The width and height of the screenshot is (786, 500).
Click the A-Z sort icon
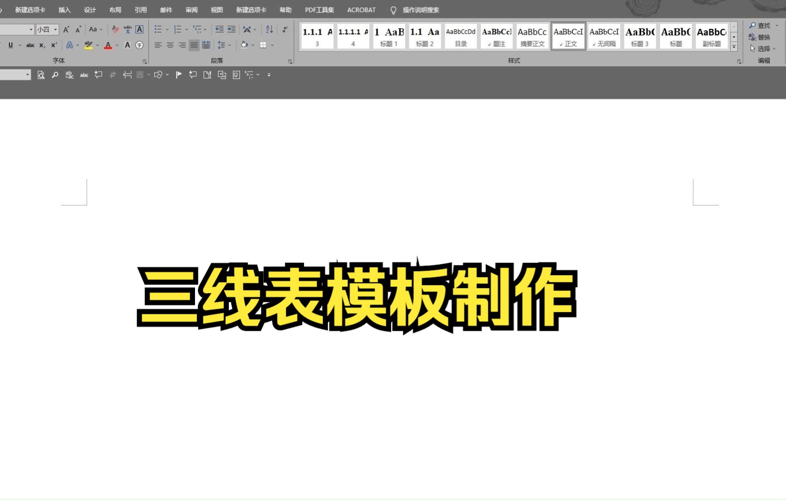tap(269, 29)
